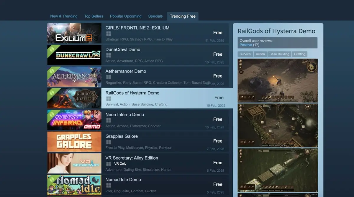This screenshot has height=197, width=354.
Task: Click the Windows icon under GIRLS' FRONTLINE 2: EXILIUM
Action: coord(108,34)
